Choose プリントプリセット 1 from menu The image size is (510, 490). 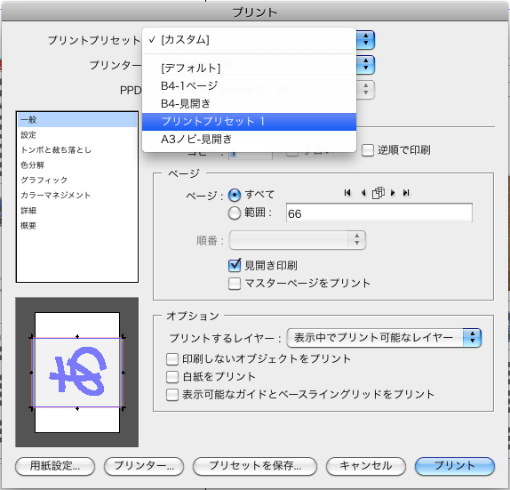tap(249, 122)
